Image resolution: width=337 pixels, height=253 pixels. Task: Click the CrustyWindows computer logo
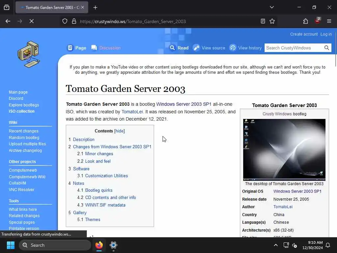click(29, 54)
